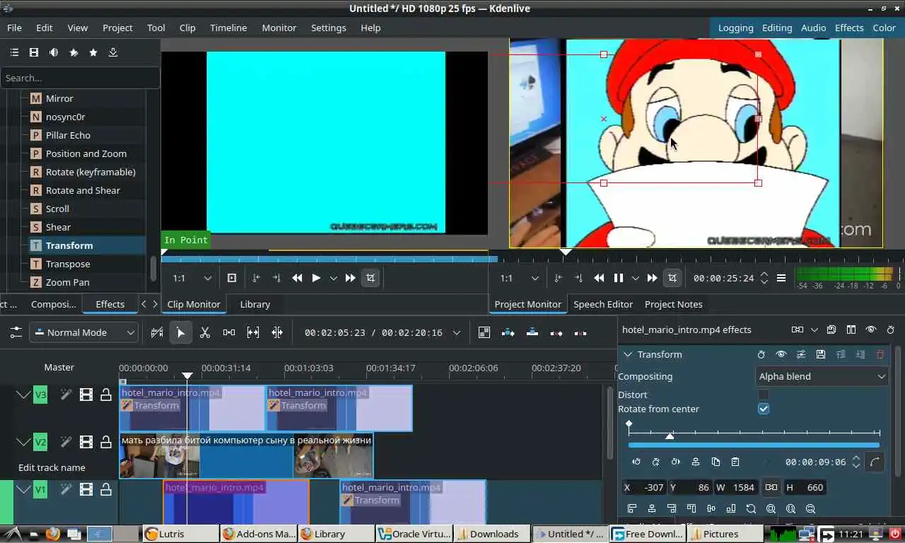
Task: Uncheck Rotate from center
Action: [x=764, y=409]
